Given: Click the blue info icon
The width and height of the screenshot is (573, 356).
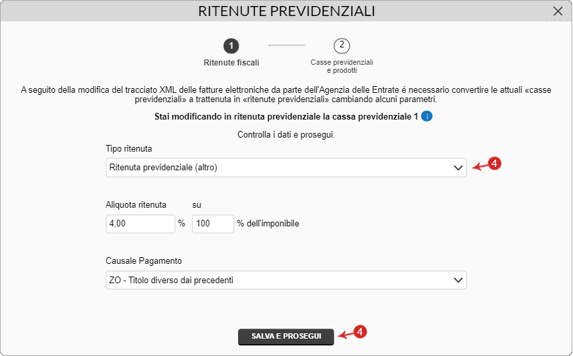Looking at the screenshot, I should pyautogui.click(x=427, y=116).
